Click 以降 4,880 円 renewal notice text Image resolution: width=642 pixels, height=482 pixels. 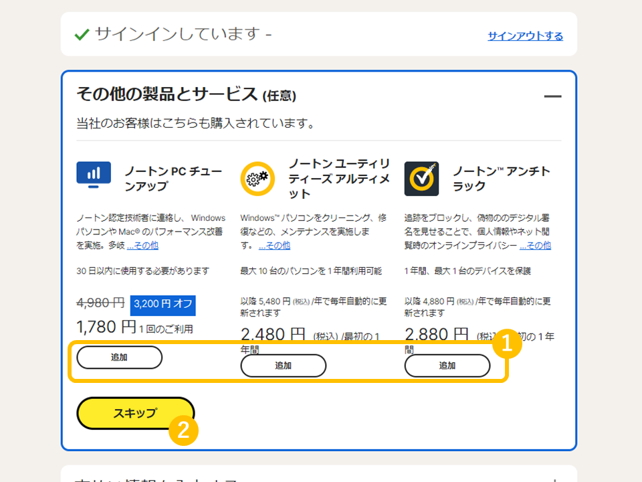477,307
